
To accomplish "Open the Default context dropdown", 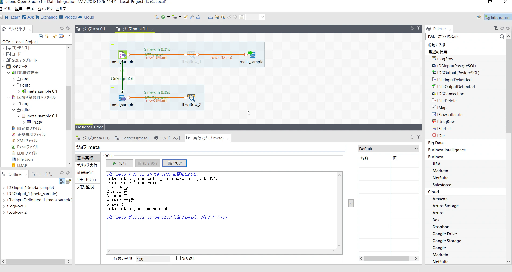I will coord(388,149).
